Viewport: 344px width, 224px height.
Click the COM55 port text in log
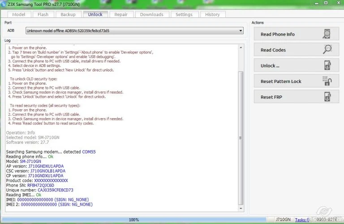(89, 152)
